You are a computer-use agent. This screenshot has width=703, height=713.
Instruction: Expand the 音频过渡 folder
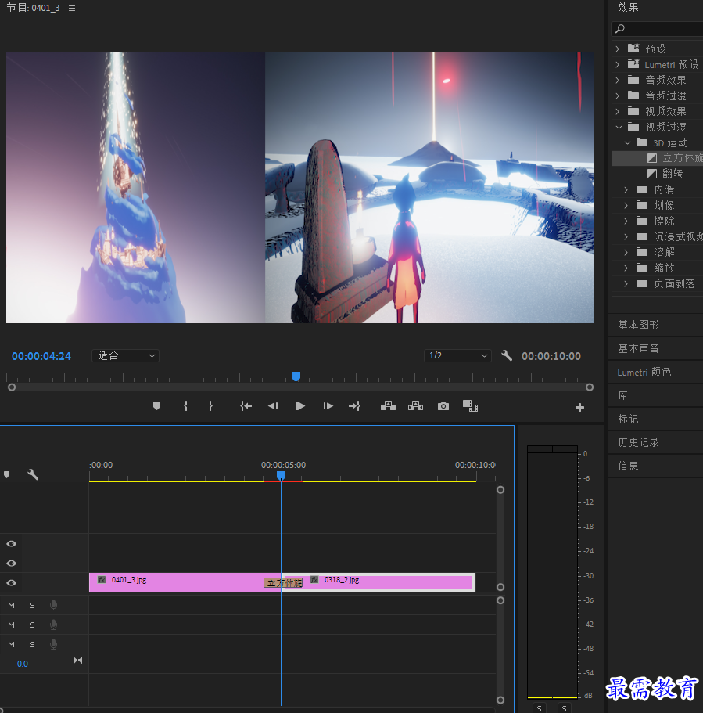tap(618, 95)
